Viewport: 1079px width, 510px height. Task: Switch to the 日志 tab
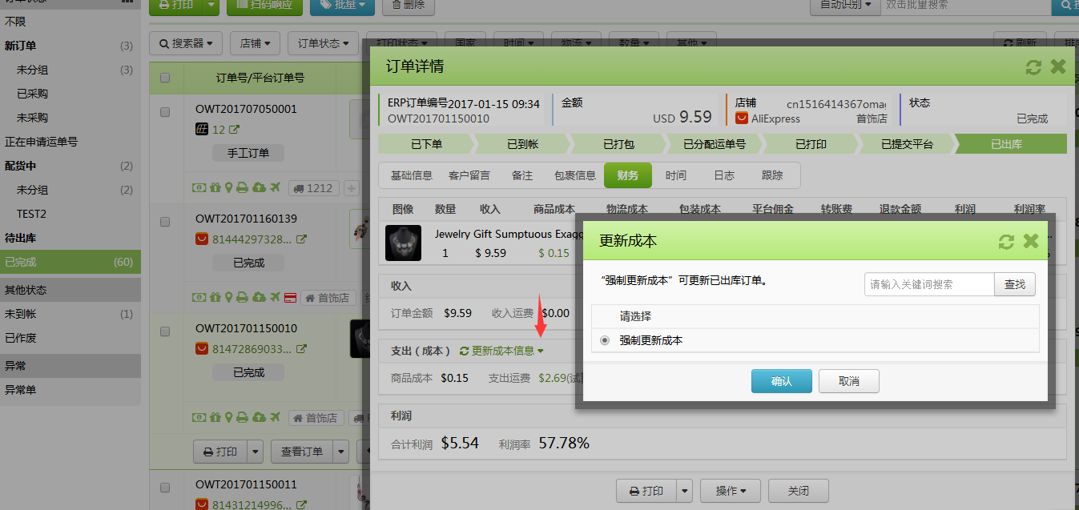(724, 175)
